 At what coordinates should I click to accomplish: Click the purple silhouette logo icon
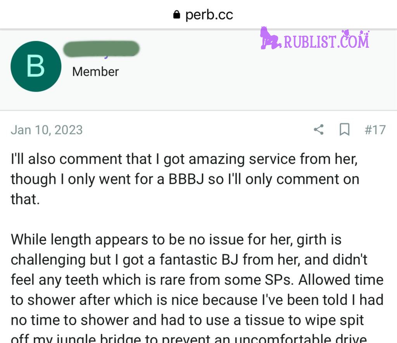click(x=270, y=39)
